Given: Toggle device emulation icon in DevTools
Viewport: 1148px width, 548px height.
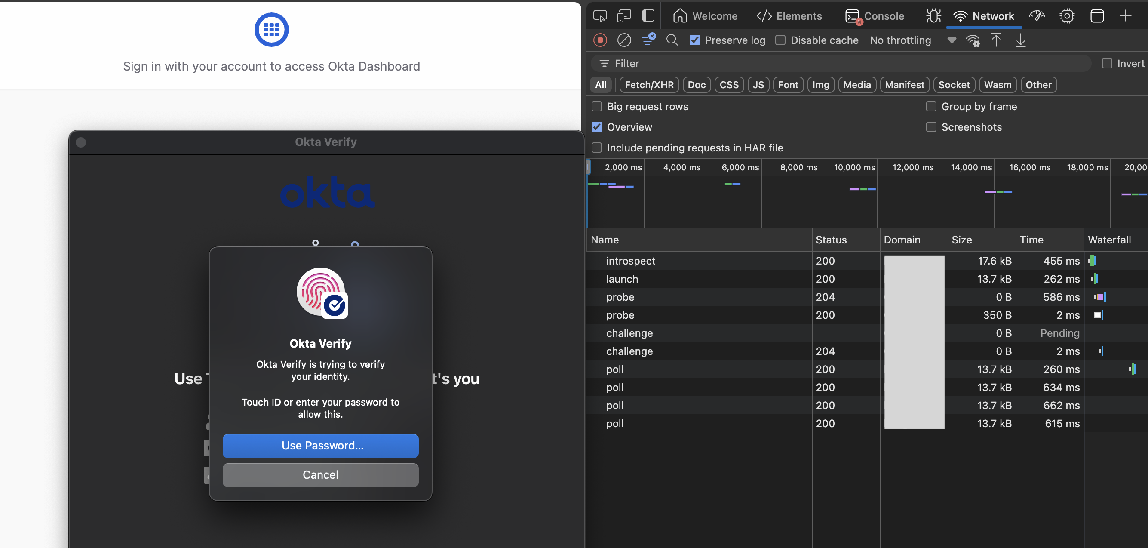Looking at the screenshot, I should click(624, 16).
